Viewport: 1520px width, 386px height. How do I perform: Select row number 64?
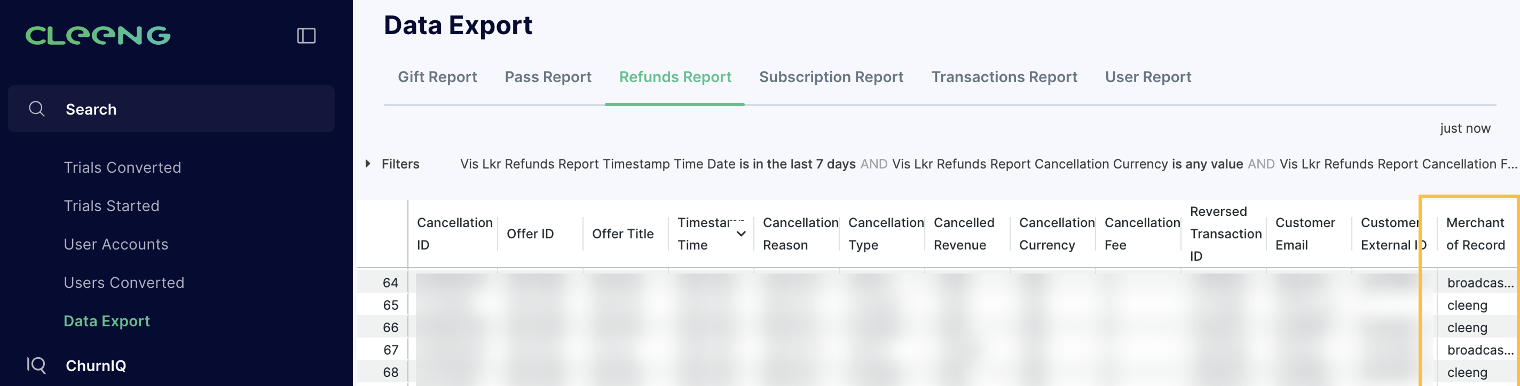click(390, 282)
